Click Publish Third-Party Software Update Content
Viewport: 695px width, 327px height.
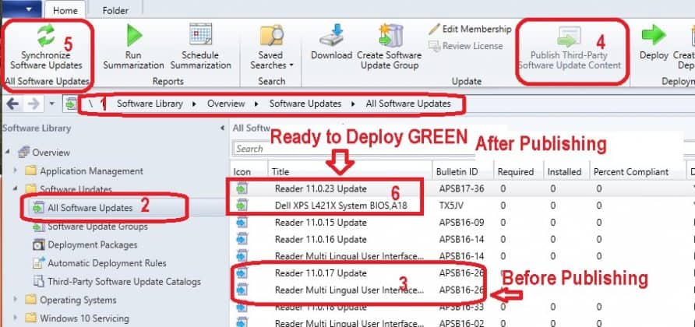click(x=570, y=47)
